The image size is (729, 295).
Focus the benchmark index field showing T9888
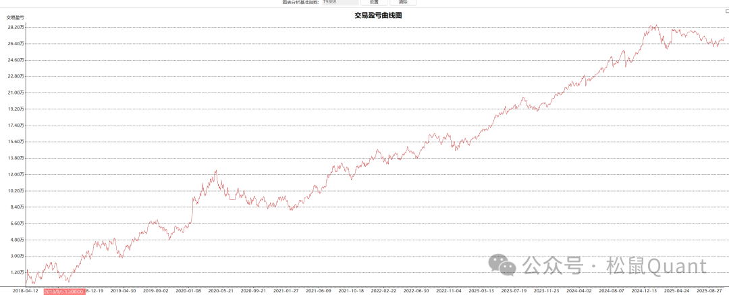(x=340, y=3)
